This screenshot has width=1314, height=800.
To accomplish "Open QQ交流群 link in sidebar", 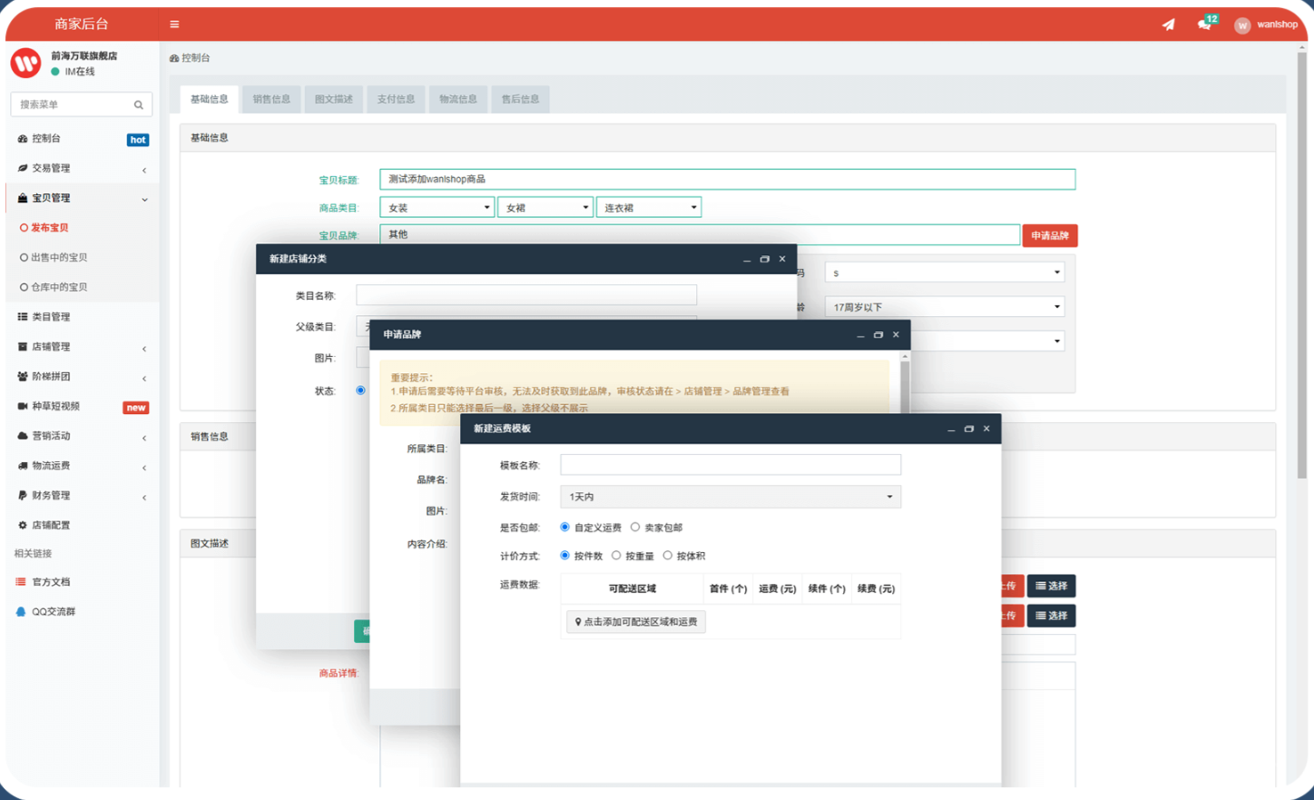I will [53, 612].
